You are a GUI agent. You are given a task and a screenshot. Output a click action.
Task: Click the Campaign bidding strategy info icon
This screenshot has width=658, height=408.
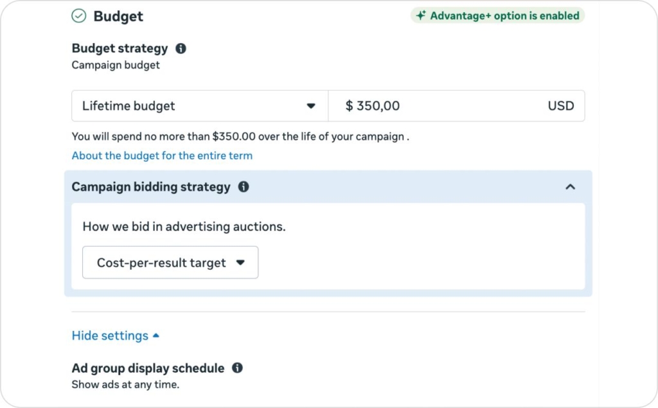coord(244,187)
